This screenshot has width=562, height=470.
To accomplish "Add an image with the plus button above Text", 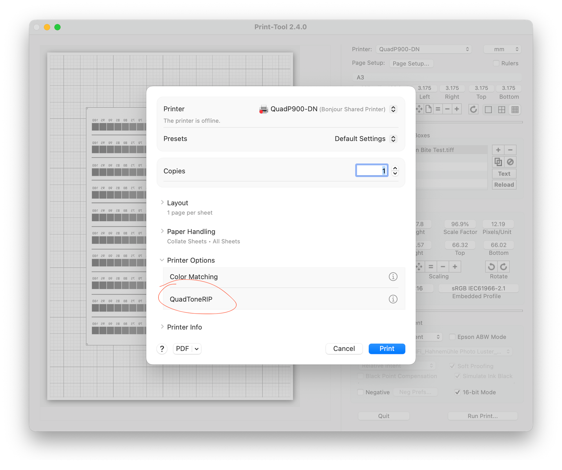I will coord(498,150).
